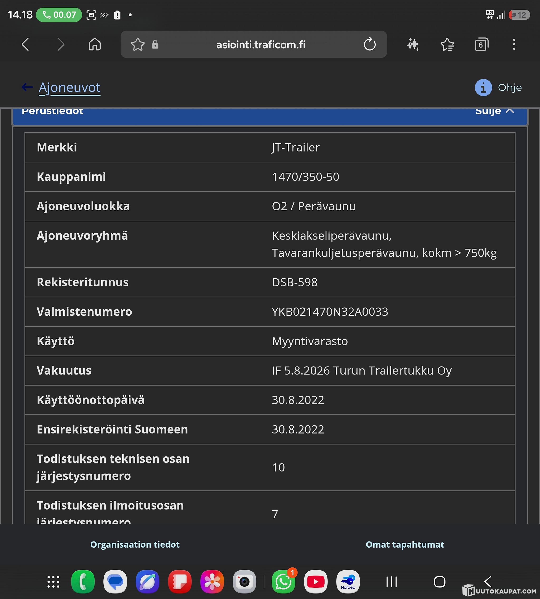The width and height of the screenshot is (540, 599).
Task: Open the browser home page
Action: pyautogui.click(x=95, y=45)
